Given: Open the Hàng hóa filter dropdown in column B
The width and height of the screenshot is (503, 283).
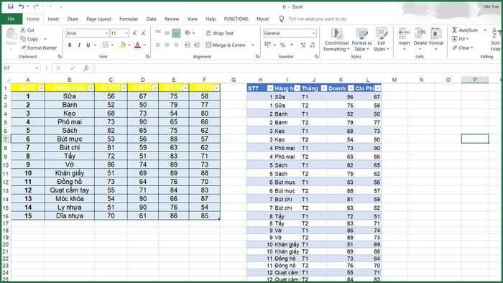Looking at the screenshot, I should (x=91, y=88).
